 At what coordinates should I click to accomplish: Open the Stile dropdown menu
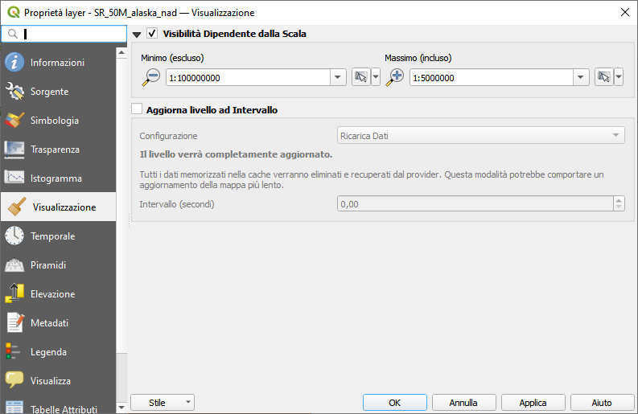click(x=163, y=403)
